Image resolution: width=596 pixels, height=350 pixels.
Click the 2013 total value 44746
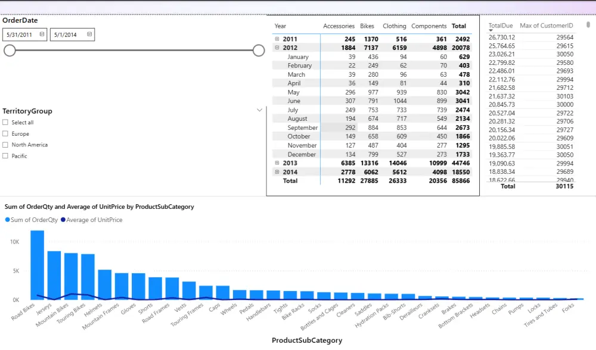[461, 163]
